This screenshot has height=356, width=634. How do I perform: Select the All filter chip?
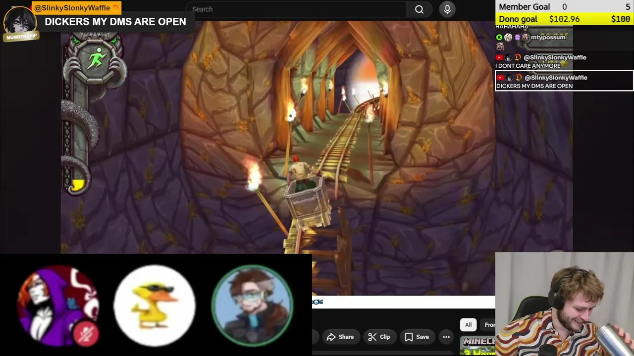tap(468, 325)
